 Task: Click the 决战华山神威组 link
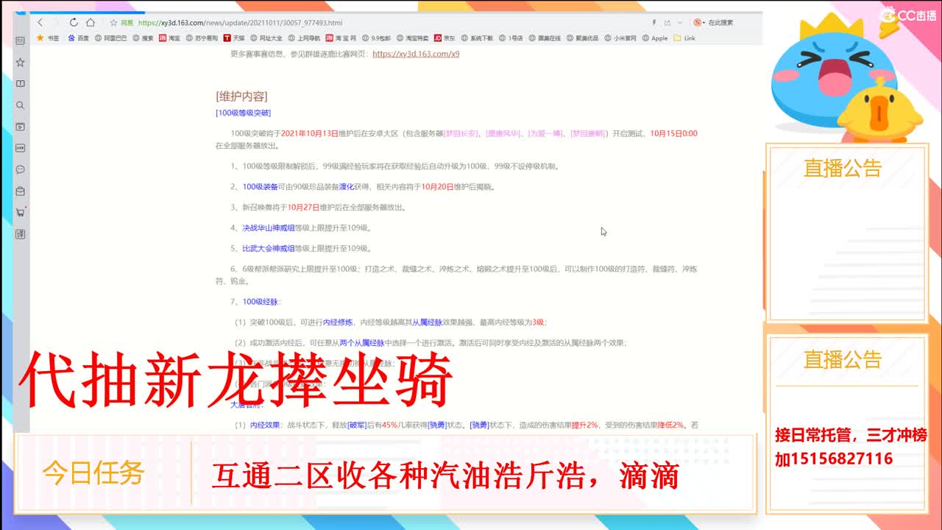269,227
